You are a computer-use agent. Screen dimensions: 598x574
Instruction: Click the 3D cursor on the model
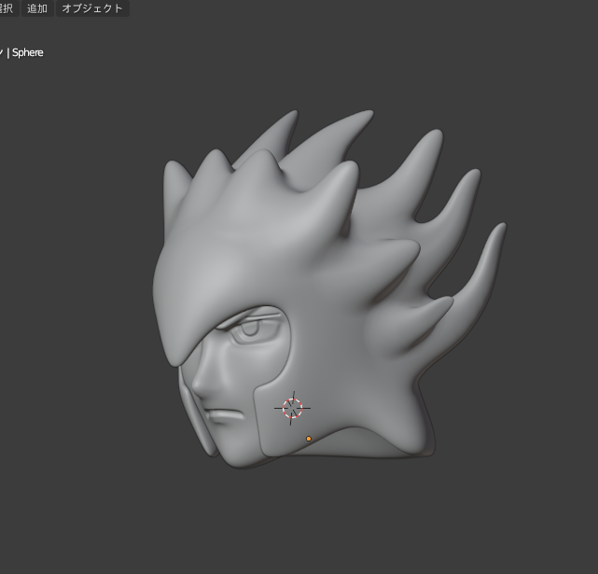click(x=293, y=408)
